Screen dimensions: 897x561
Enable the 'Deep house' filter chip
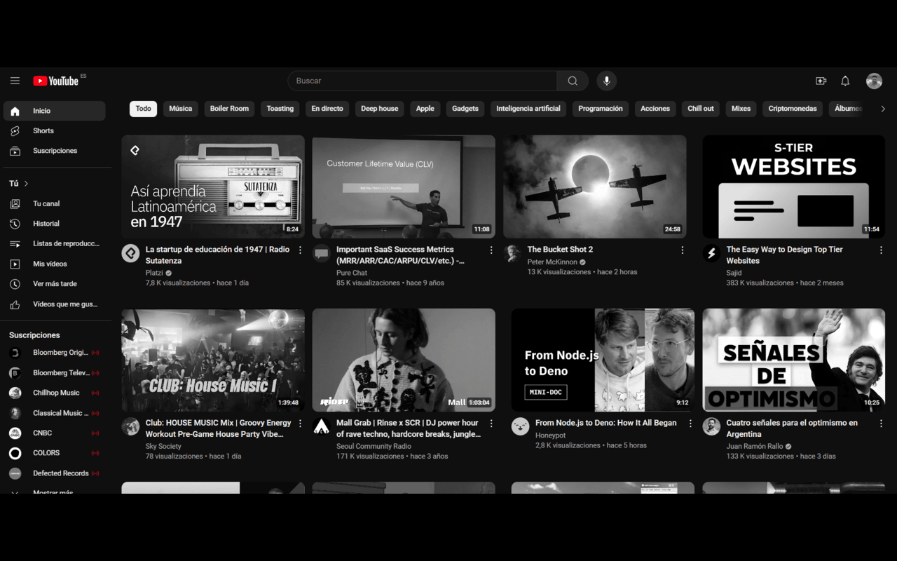(378, 109)
